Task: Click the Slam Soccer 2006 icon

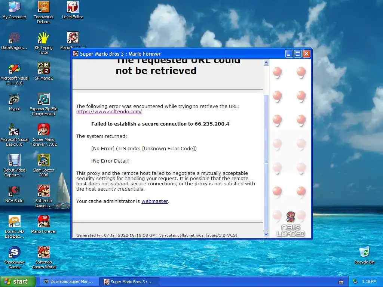Action: click(x=43, y=160)
